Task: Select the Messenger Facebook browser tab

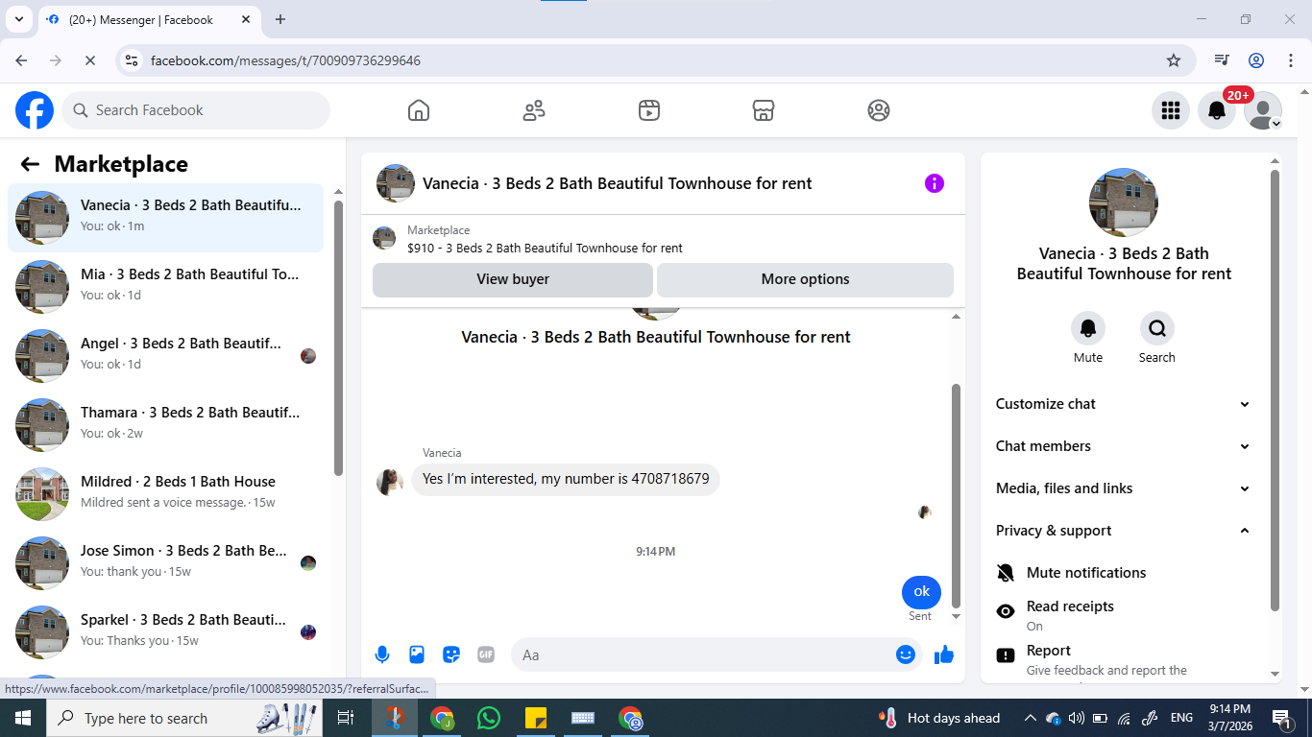Action: [149, 19]
